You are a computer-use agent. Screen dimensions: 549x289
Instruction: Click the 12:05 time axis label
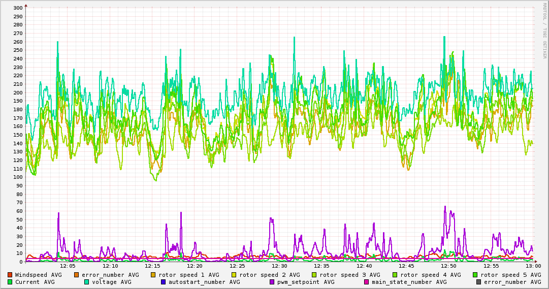[x=68, y=266]
